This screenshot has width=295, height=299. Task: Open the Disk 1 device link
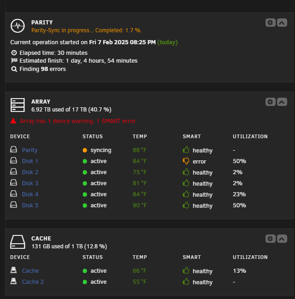[x=30, y=161]
